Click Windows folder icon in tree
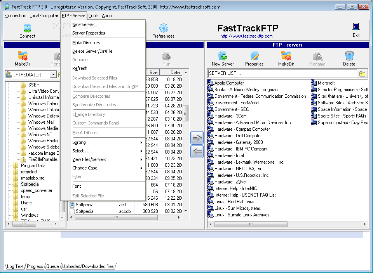This screenshot has width=373, height=273. pos(16,215)
